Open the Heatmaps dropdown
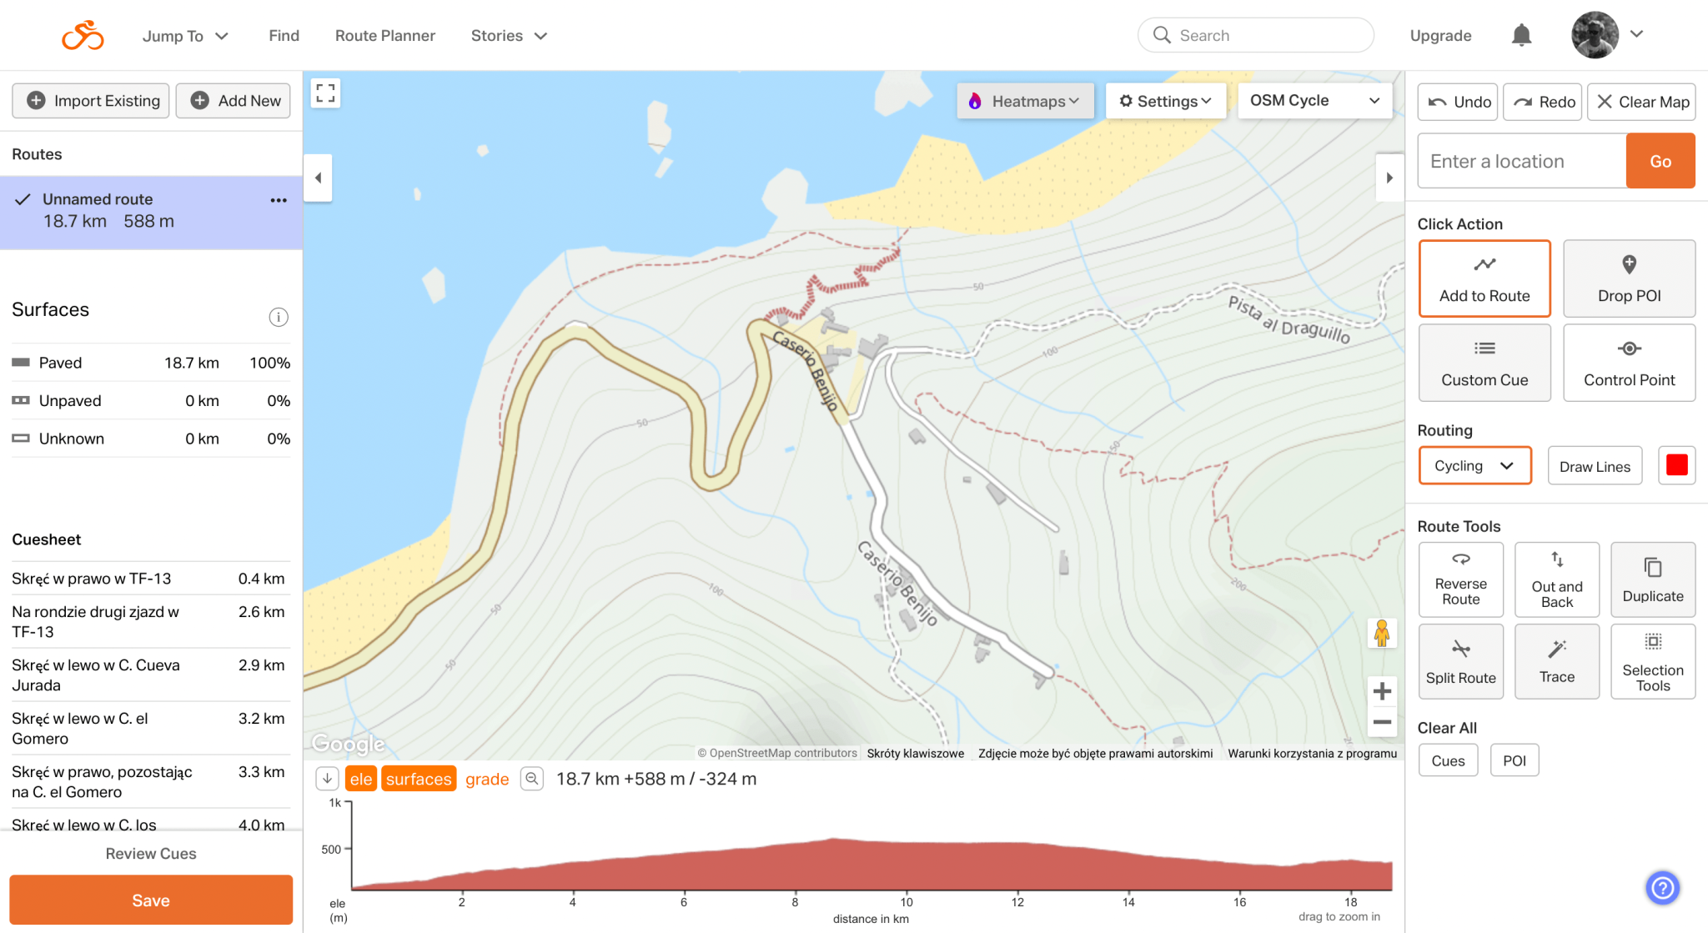 1025,101
